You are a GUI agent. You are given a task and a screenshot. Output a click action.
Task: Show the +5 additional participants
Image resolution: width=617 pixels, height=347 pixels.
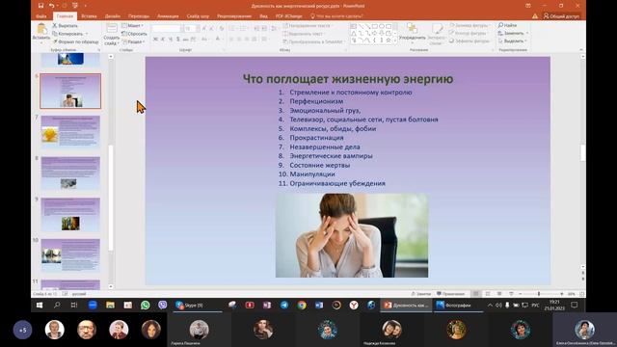pos(22,330)
